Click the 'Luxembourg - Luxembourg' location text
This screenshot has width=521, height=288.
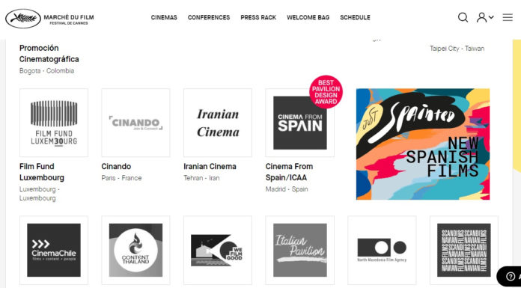[x=39, y=194]
